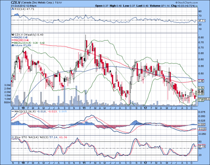Click the Chg +0.03 (+9.72%) value
Screen dimensions: 210x165
click(183, 6)
